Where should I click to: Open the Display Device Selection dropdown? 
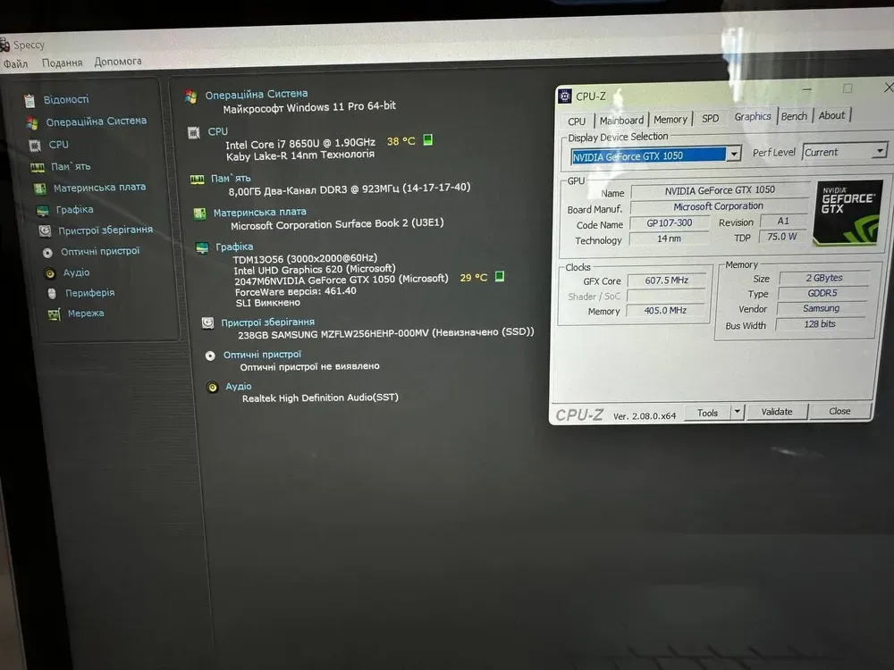coord(734,154)
